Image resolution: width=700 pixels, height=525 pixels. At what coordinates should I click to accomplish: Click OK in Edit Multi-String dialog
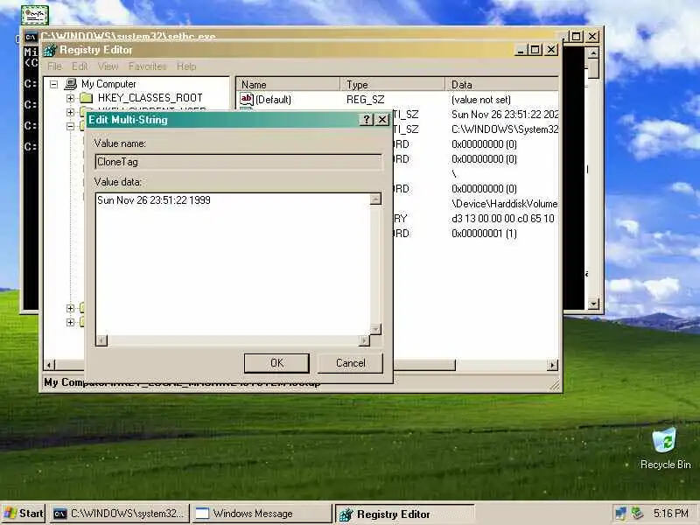[276, 363]
